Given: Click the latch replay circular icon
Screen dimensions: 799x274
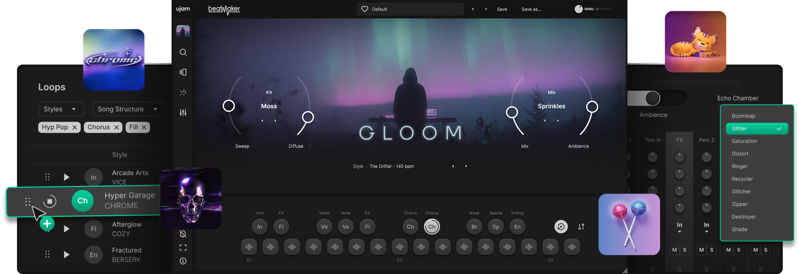Looking at the screenshot, I should (x=561, y=227).
